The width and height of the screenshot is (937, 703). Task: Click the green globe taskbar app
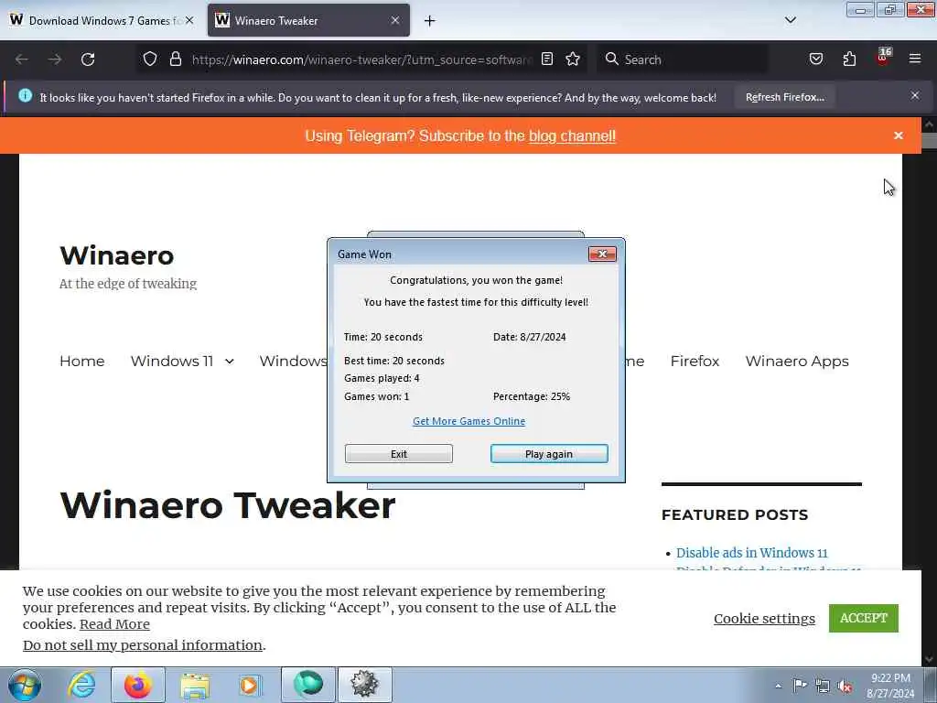pyautogui.click(x=307, y=685)
